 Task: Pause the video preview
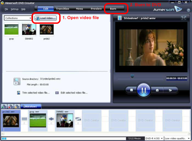144,90
